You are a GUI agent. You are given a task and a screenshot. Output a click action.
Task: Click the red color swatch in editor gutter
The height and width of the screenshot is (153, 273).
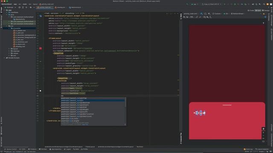click(x=41, y=48)
